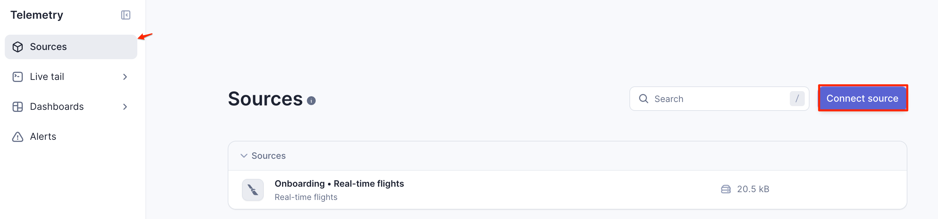Open the Sources info tooltip icon
The height and width of the screenshot is (219, 938).
[x=311, y=101]
